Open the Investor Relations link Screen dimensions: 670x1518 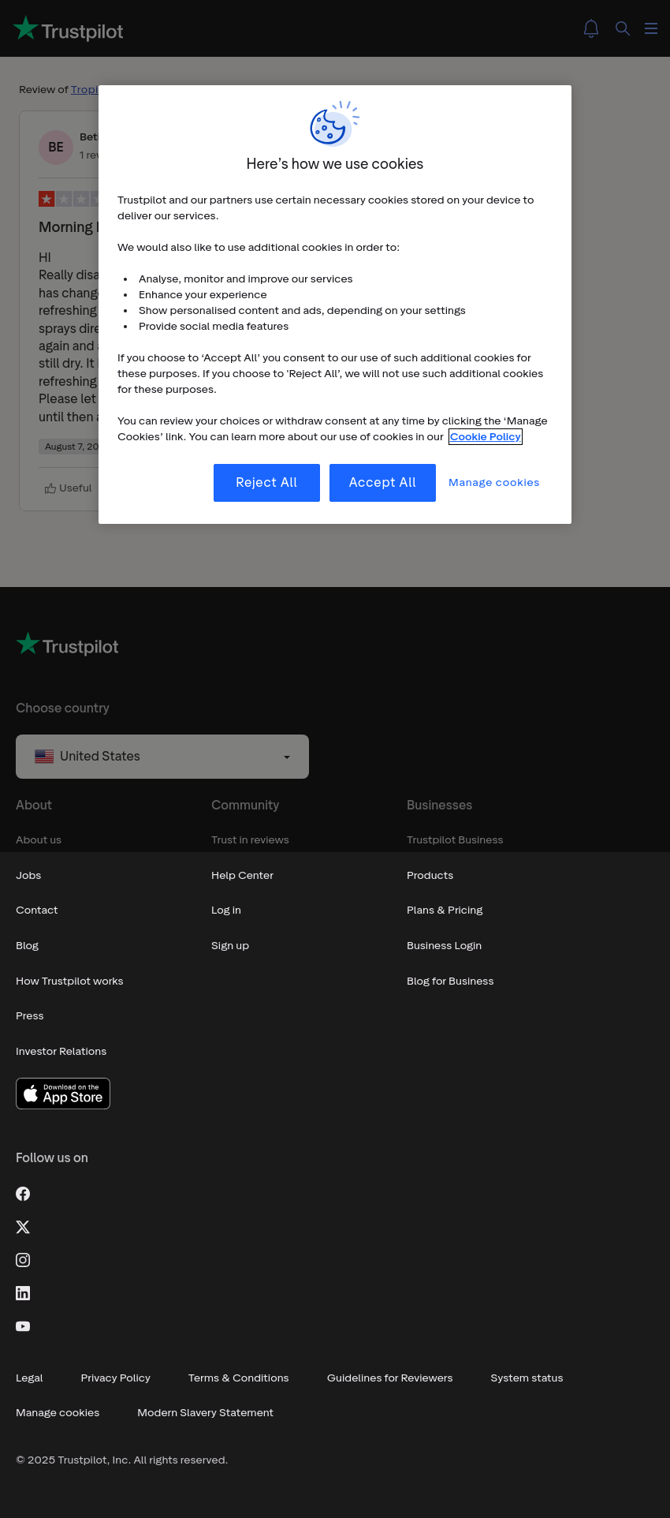pos(61,1052)
